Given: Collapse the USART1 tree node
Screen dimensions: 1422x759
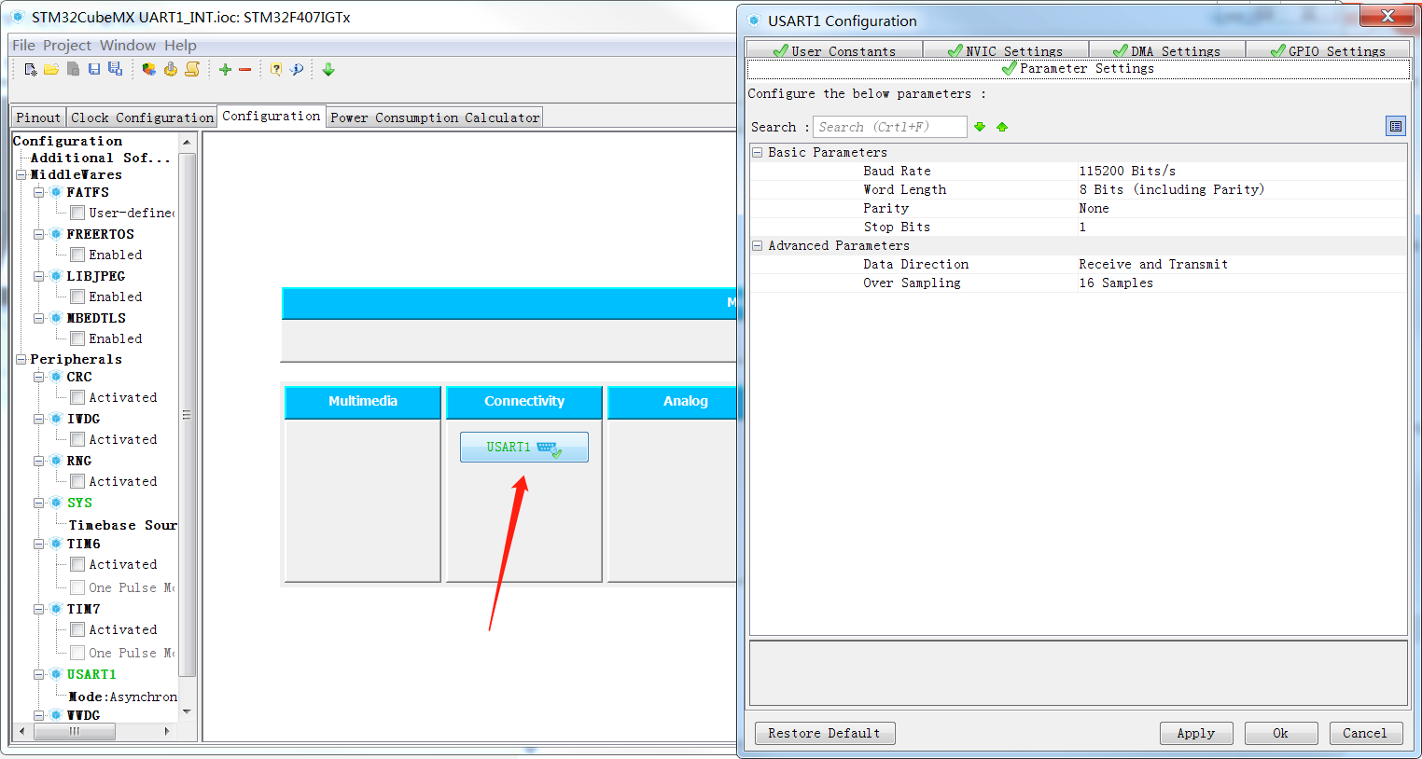Looking at the screenshot, I should click(39, 674).
